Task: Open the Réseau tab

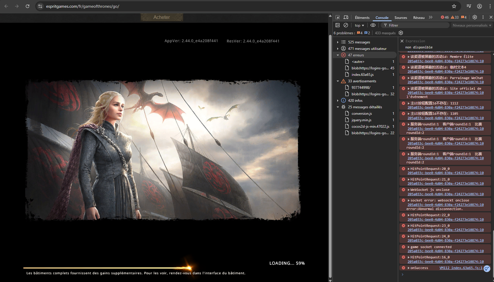Action: pyautogui.click(x=419, y=18)
